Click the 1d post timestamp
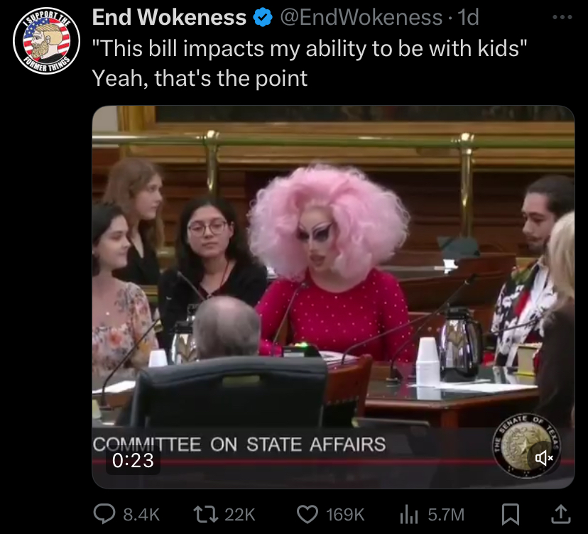The image size is (588, 534). click(469, 17)
